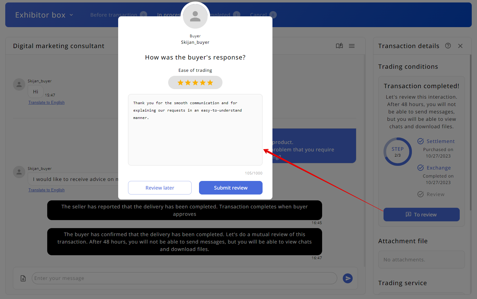Click the Review step check icon
The height and width of the screenshot is (299, 477).
421,194
